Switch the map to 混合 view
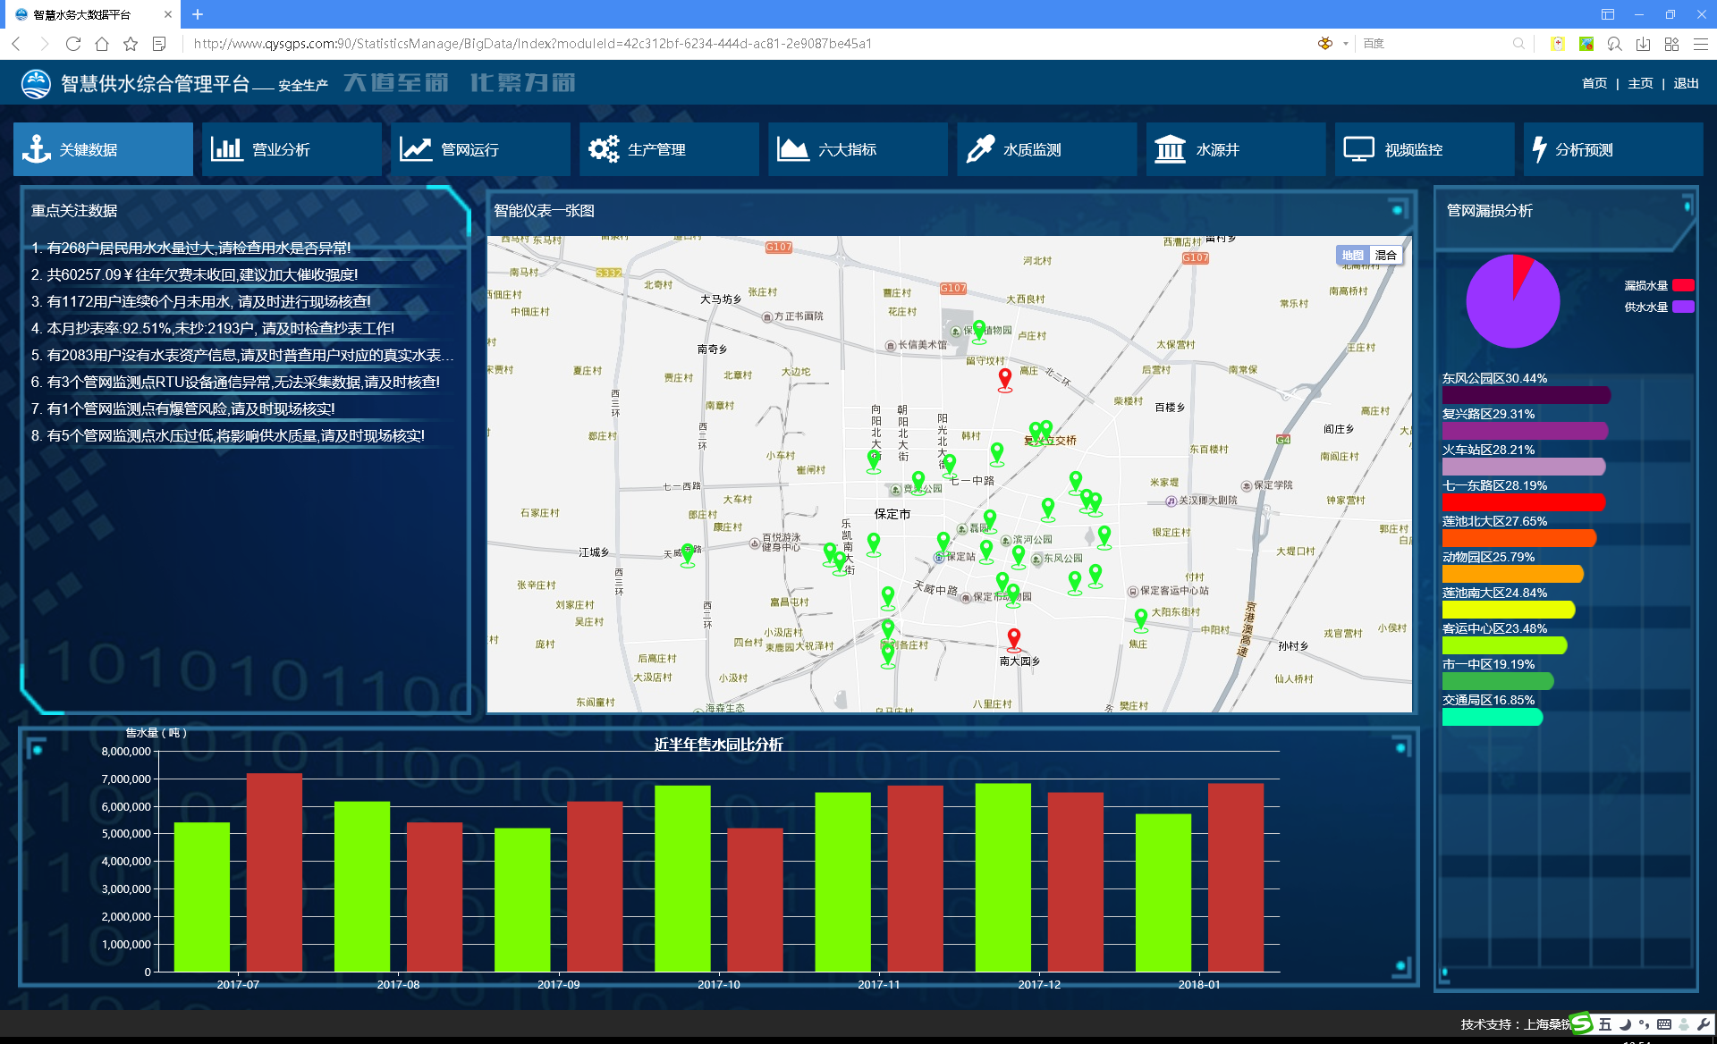 tap(1385, 256)
